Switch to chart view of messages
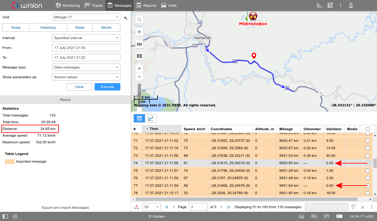 click(x=151, y=118)
